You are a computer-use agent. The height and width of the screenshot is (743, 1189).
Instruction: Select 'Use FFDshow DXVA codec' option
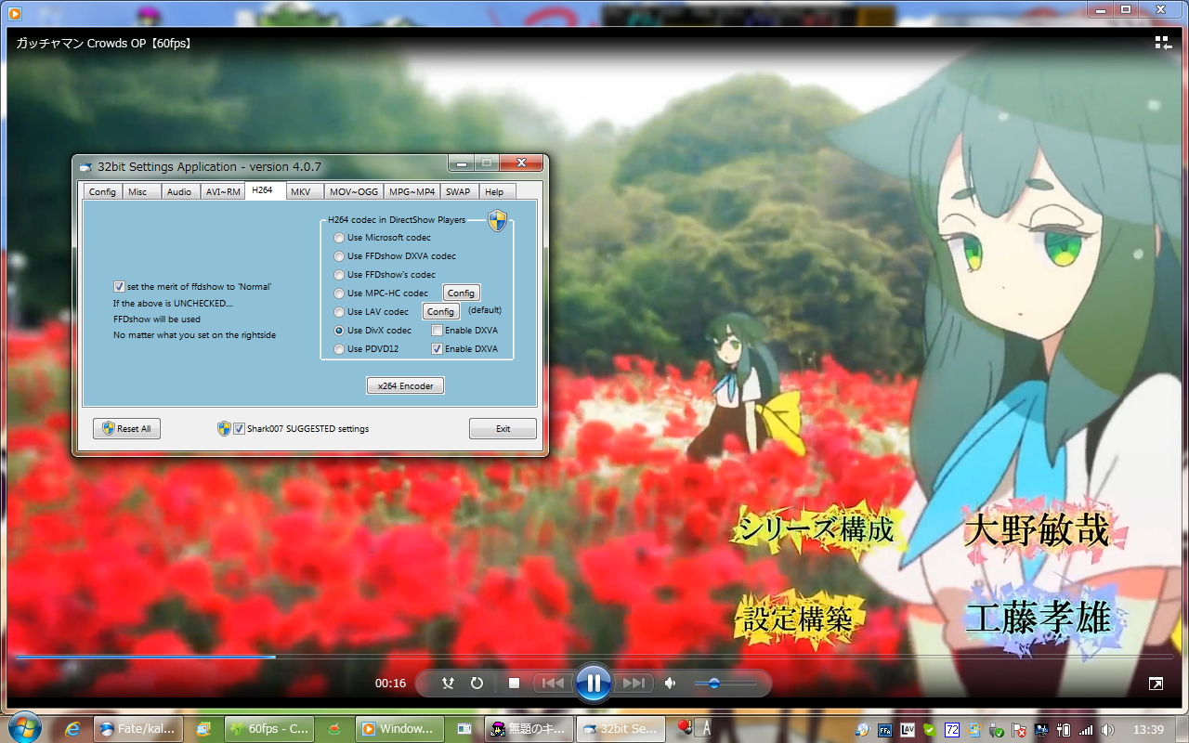tap(339, 256)
